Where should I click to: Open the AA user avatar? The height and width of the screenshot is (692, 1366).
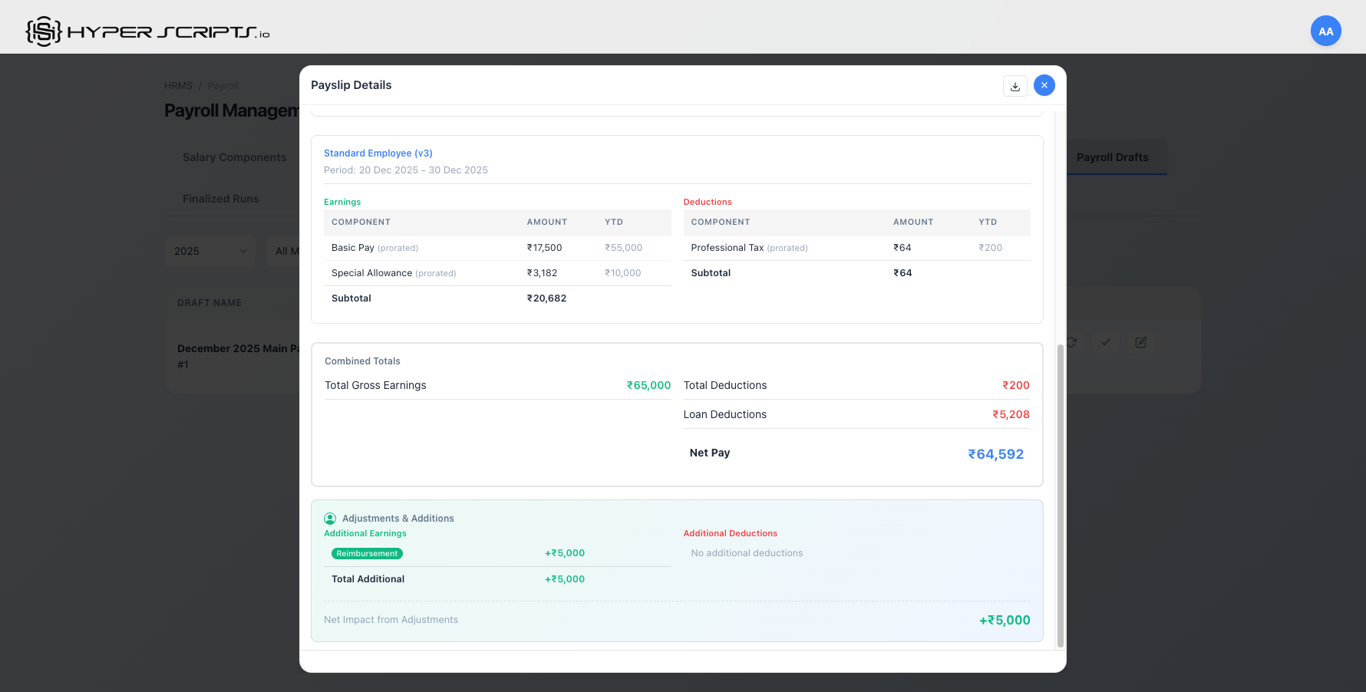tap(1325, 31)
